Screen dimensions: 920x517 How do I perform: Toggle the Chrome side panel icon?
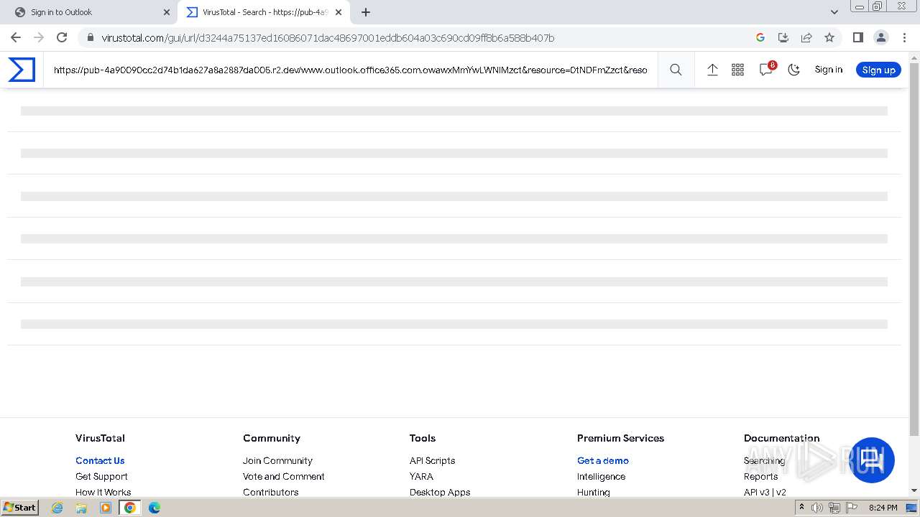pos(857,37)
